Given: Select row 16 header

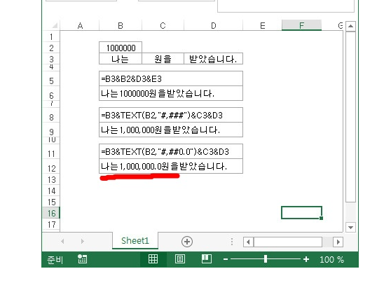Looking at the screenshot, I should [51, 213].
